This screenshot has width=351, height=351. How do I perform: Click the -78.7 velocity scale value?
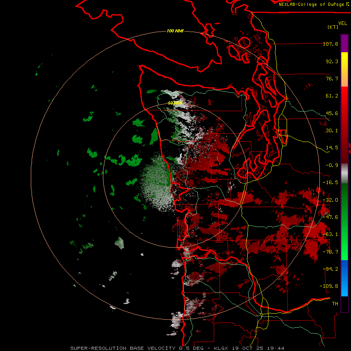pyautogui.click(x=330, y=252)
